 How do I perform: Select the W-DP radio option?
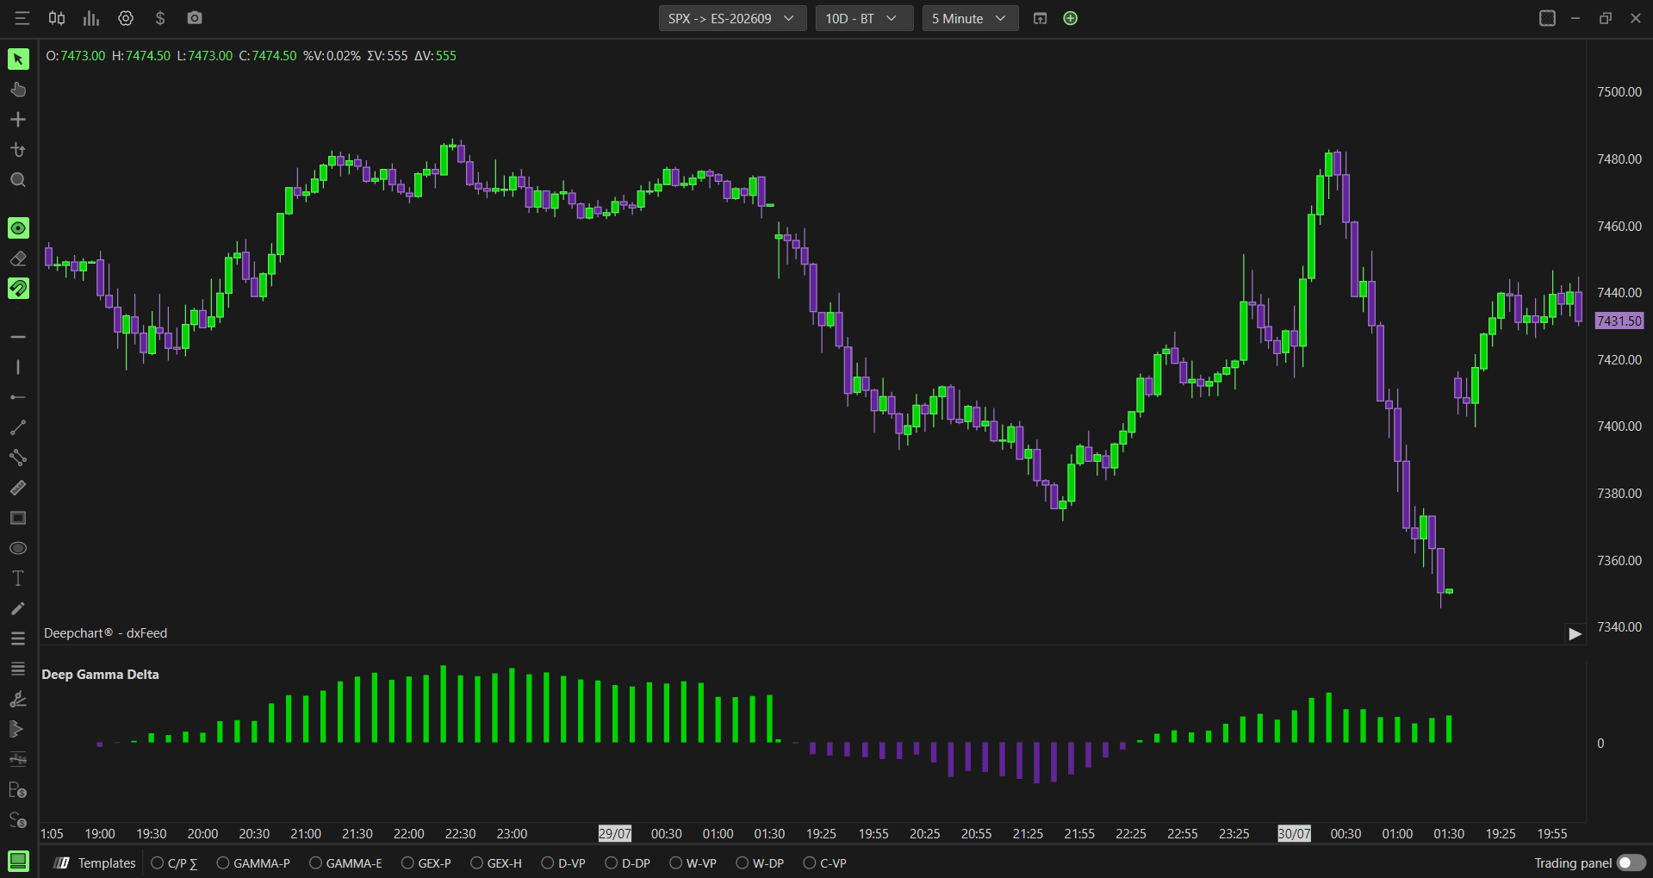(760, 862)
